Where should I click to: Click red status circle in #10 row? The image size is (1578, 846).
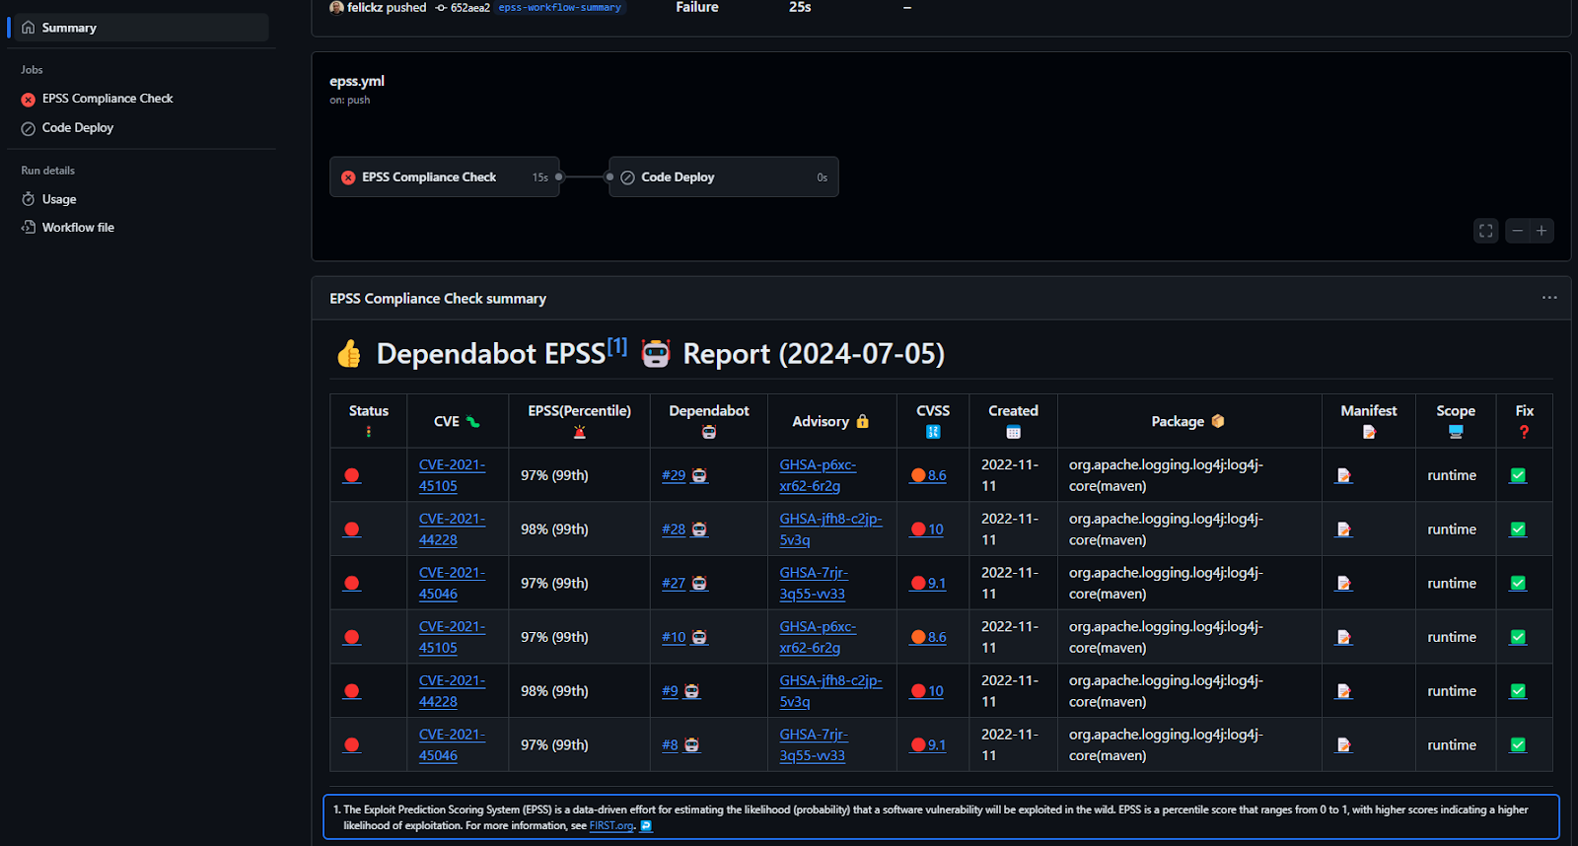[352, 638]
